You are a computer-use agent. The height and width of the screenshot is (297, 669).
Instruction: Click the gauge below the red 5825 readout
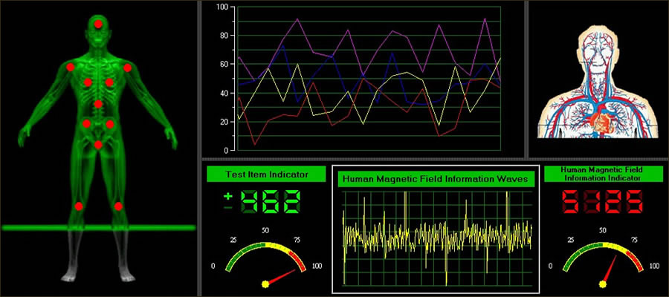tap(603, 260)
